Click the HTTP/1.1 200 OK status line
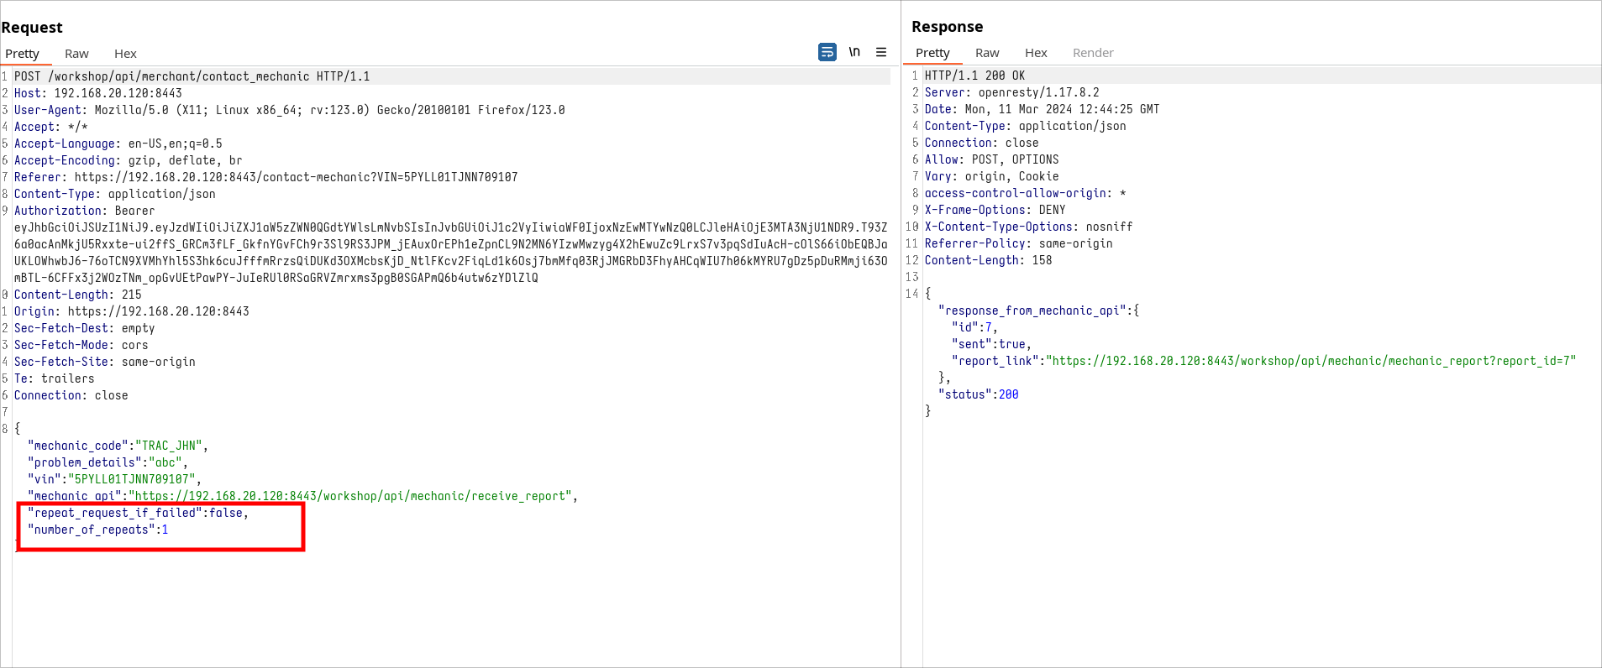 click(x=974, y=76)
